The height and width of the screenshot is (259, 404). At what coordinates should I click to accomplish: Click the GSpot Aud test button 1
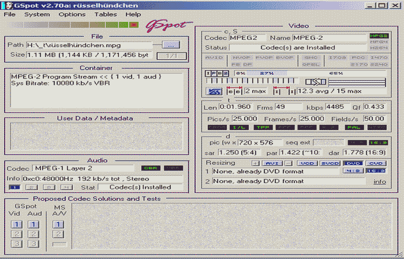34,224
